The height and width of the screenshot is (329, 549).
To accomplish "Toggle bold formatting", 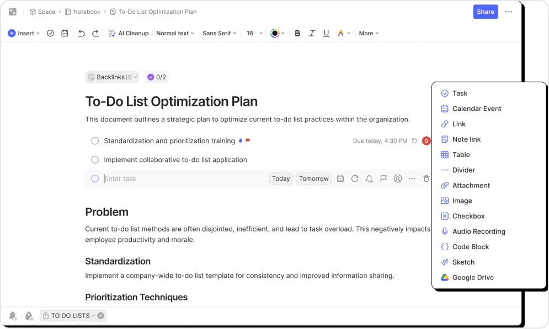I will pyautogui.click(x=297, y=33).
